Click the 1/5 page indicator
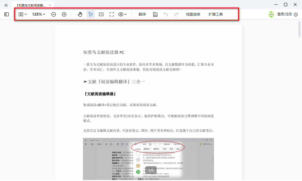The height and width of the screenshot is (181, 302). coord(151,170)
